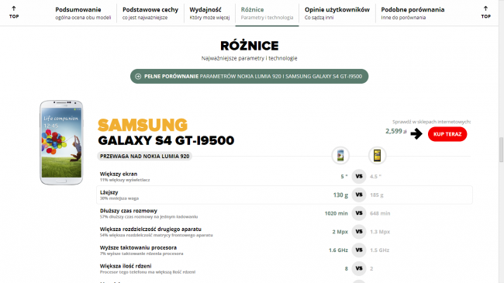Open Opinie użytkowników tab
The height and width of the screenshot is (283, 504).
[337, 13]
